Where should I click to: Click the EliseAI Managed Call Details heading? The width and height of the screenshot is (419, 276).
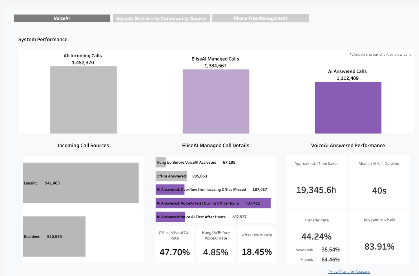pyautogui.click(x=216, y=146)
